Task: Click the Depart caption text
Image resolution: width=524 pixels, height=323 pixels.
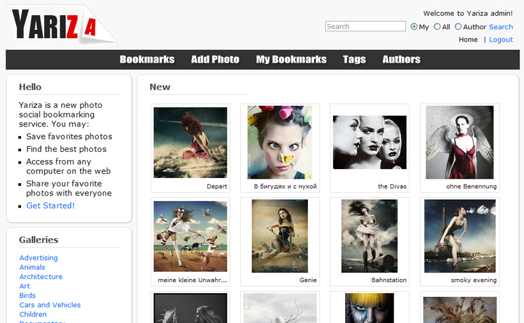Action: [x=217, y=186]
